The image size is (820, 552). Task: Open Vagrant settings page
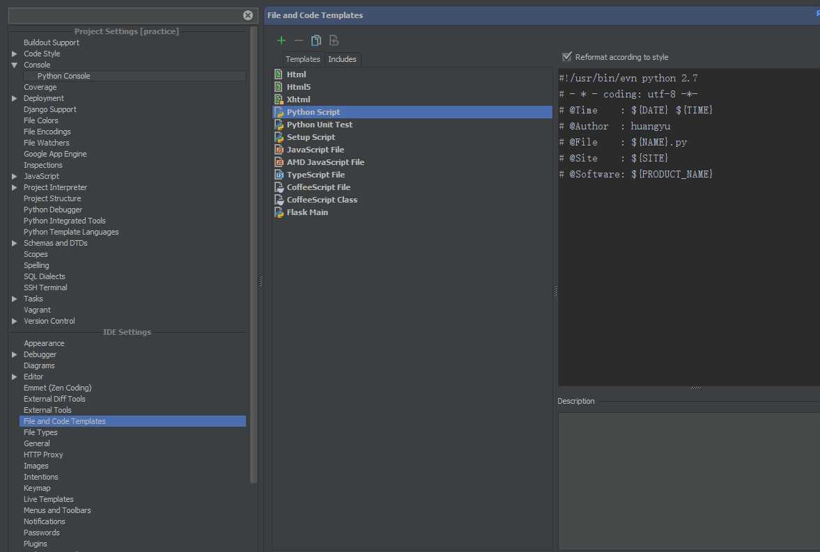37,310
